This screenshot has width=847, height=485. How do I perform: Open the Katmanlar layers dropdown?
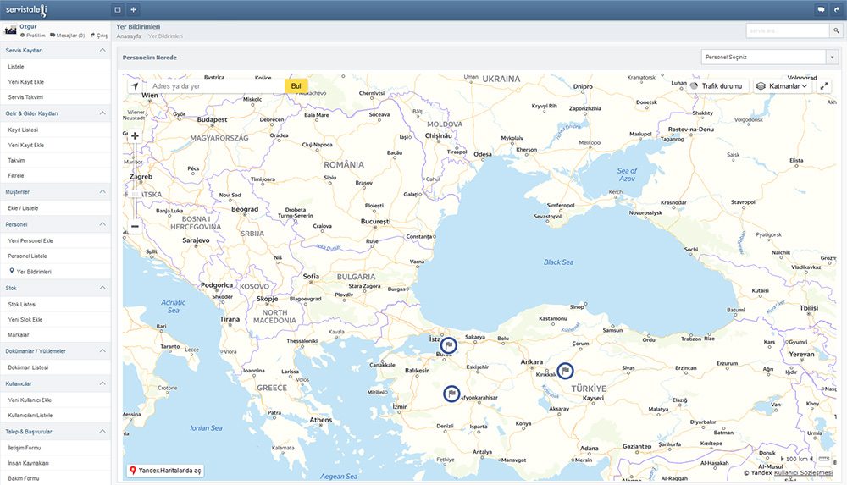pyautogui.click(x=782, y=85)
